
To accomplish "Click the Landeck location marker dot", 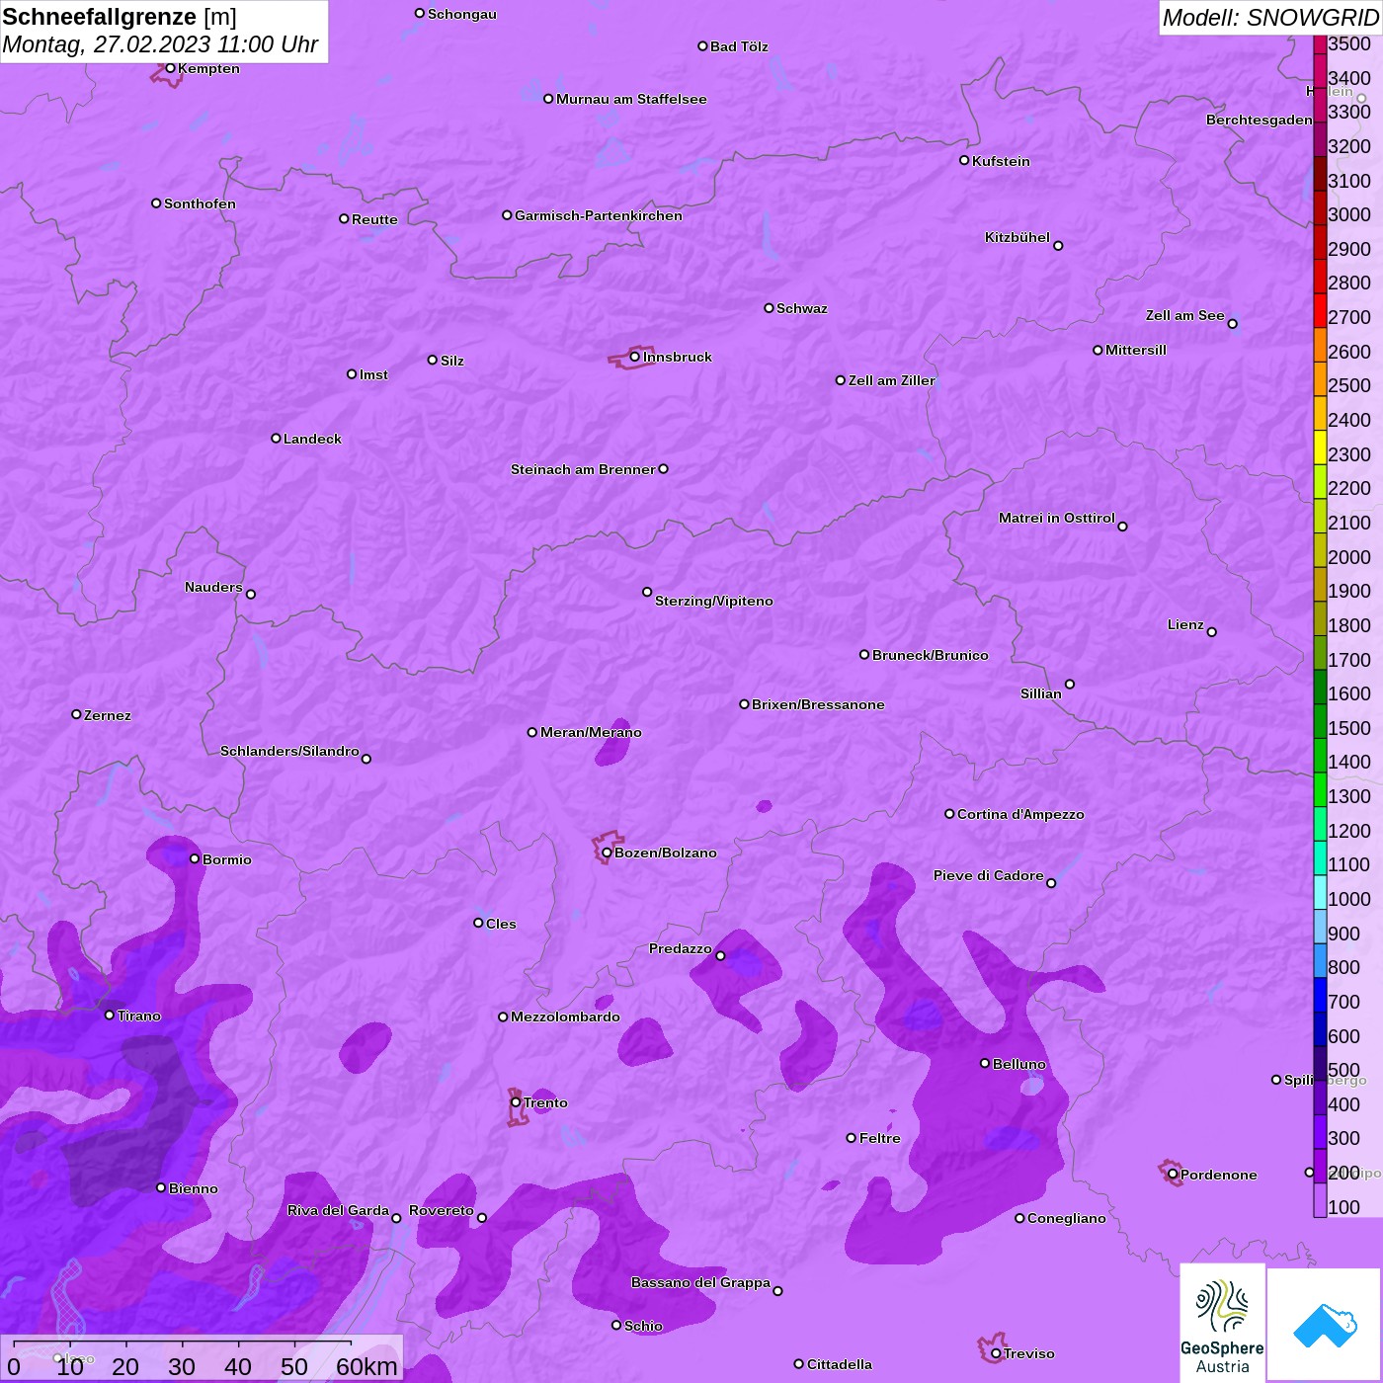I will pyautogui.click(x=276, y=438).
